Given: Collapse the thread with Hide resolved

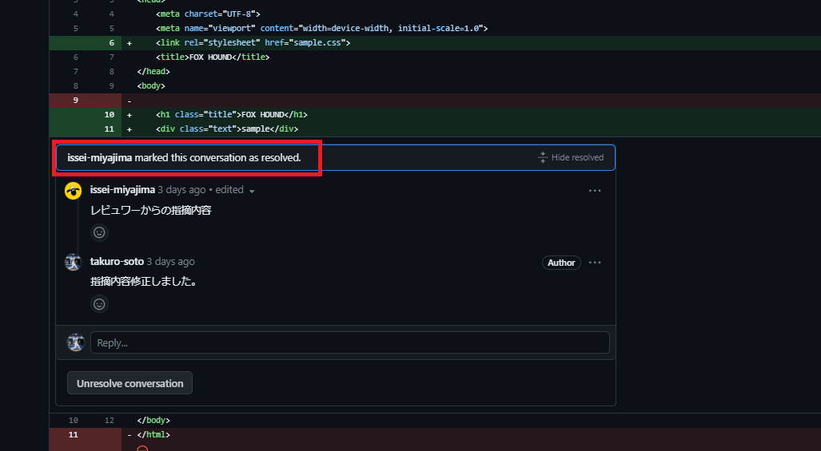Looking at the screenshot, I should (571, 158).
